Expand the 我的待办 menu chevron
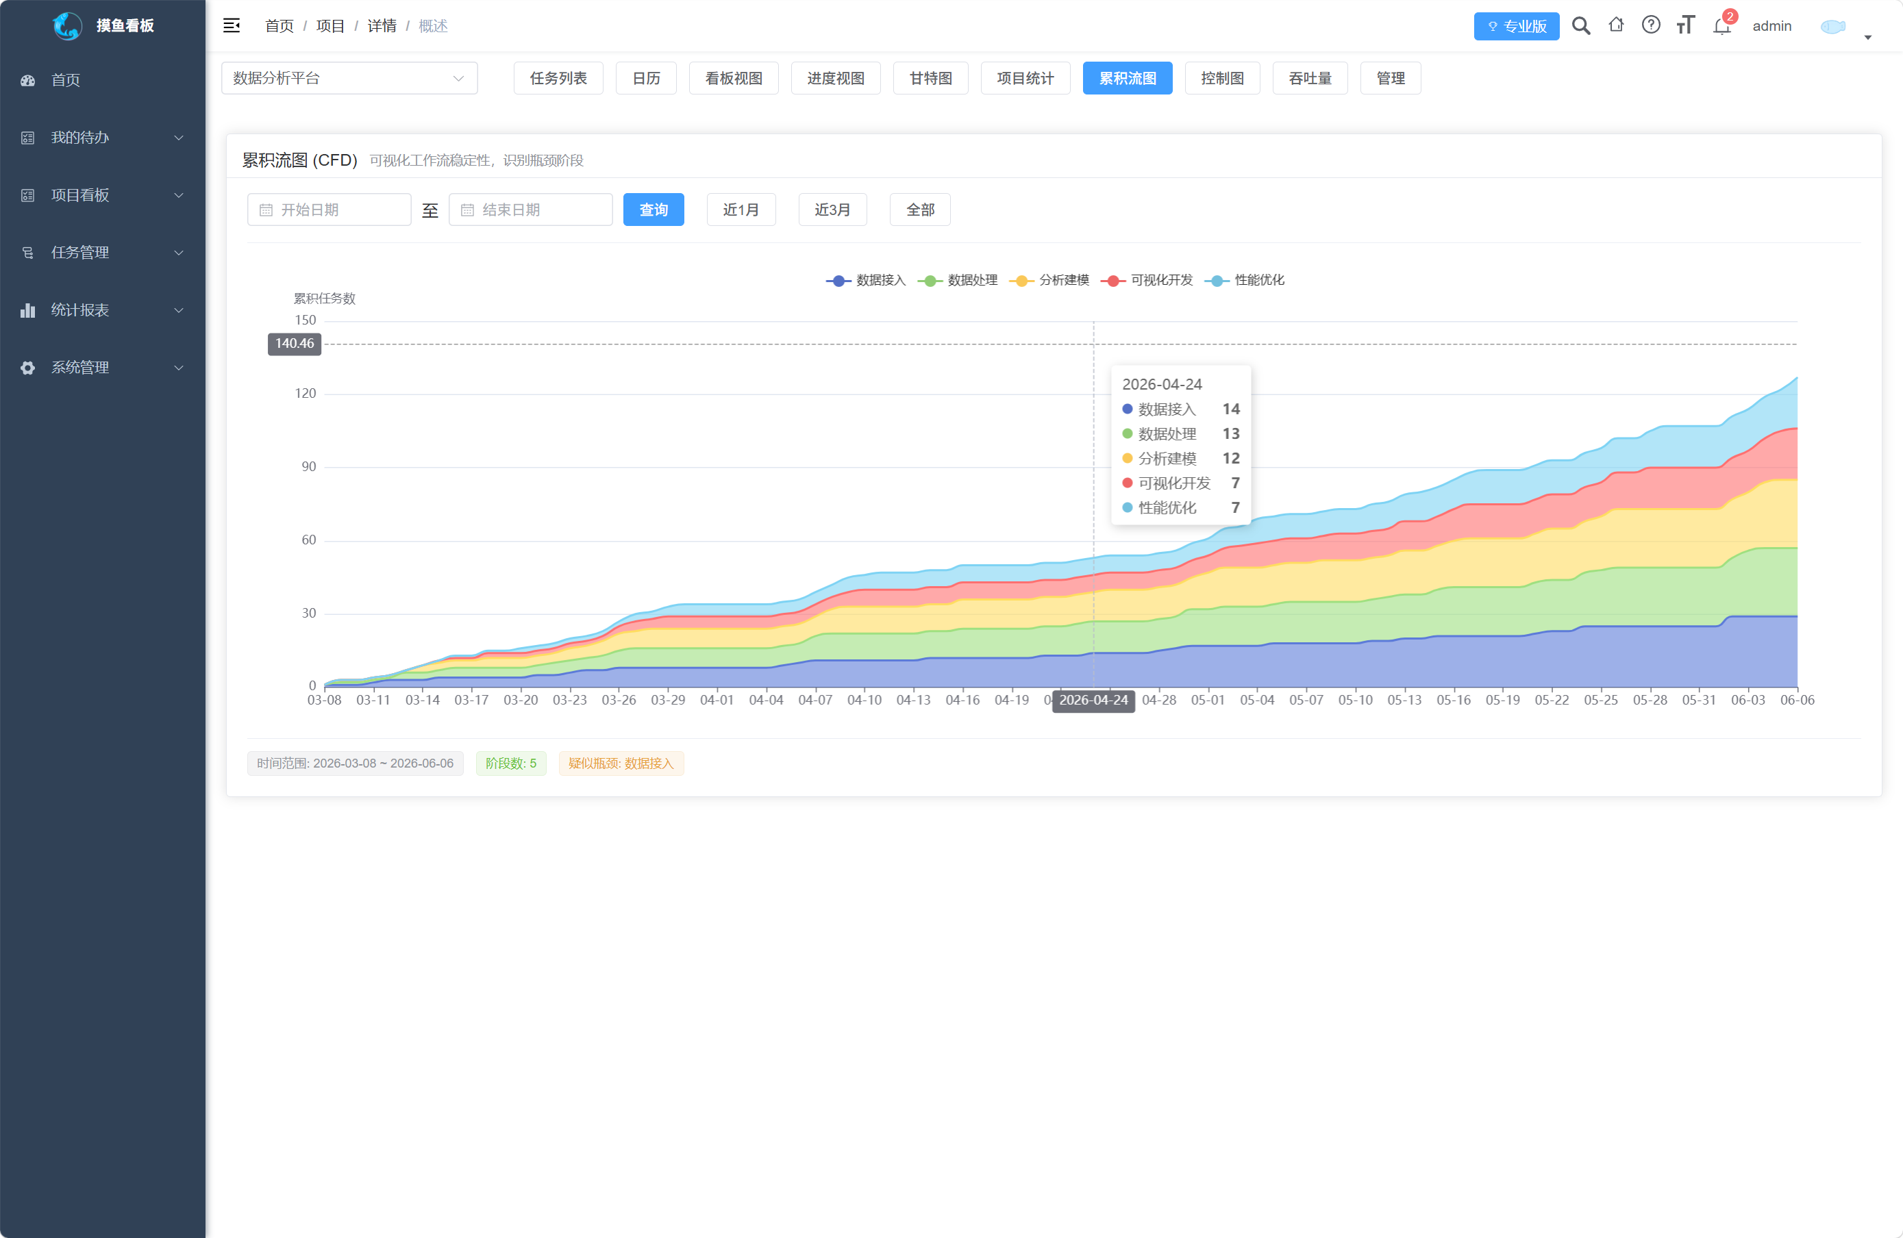1903x1238 pixels. 179,138
